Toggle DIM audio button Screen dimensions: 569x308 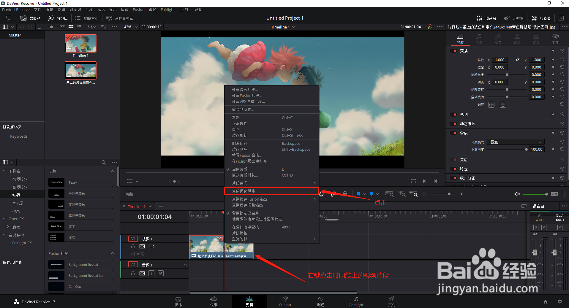(554, 194)
